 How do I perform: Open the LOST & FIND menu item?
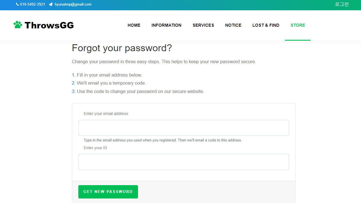(x=266, y=25)
